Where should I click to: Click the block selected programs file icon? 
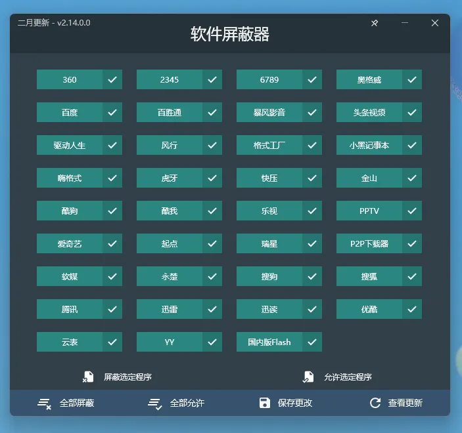pos(88,377)
